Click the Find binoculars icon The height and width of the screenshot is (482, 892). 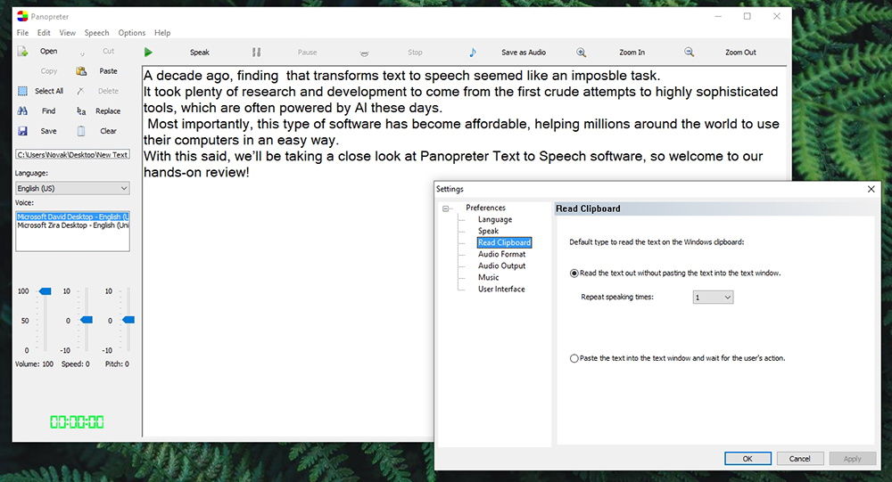23,110
